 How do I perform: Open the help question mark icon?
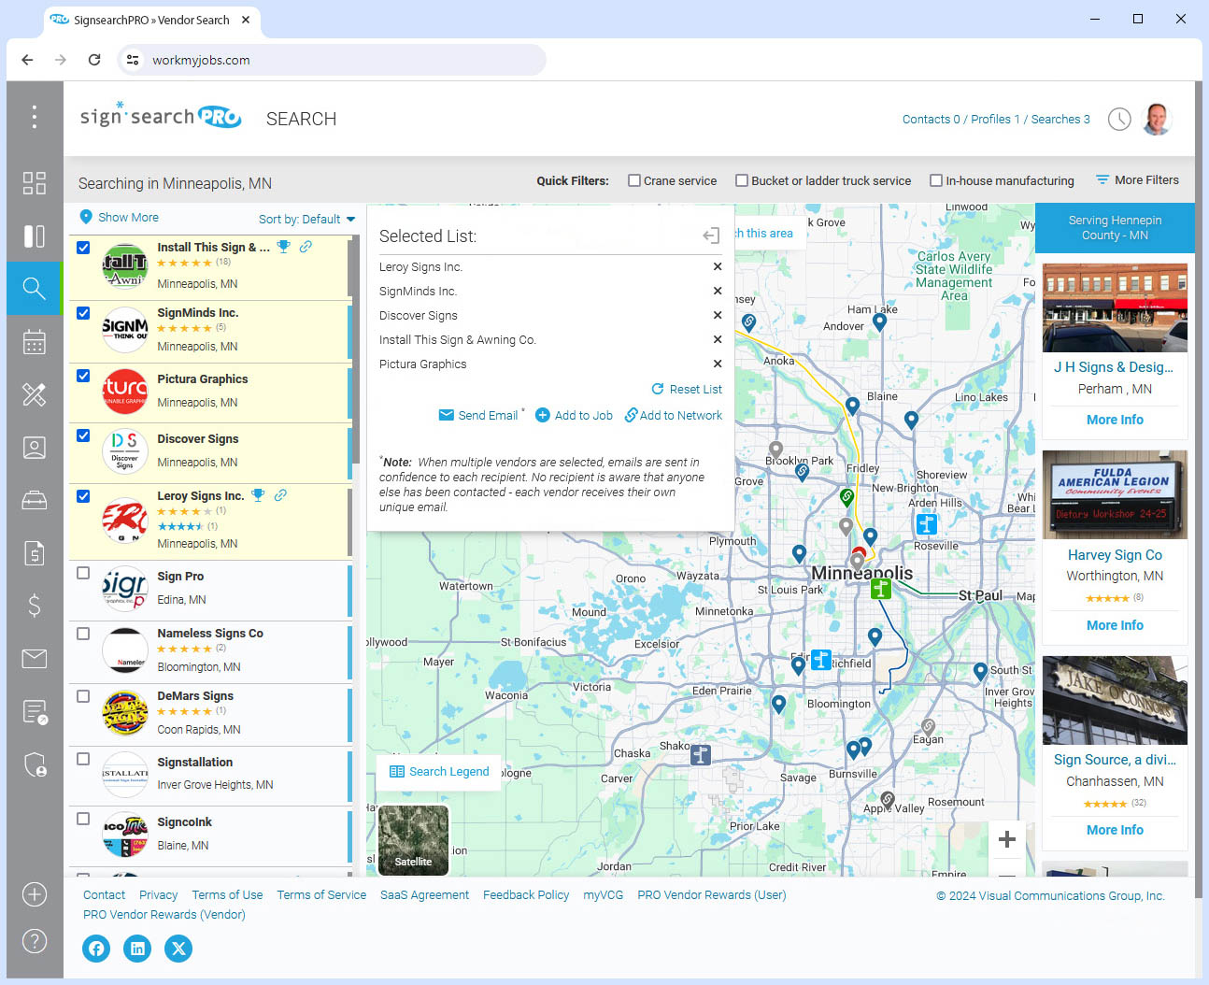point(35,941)
